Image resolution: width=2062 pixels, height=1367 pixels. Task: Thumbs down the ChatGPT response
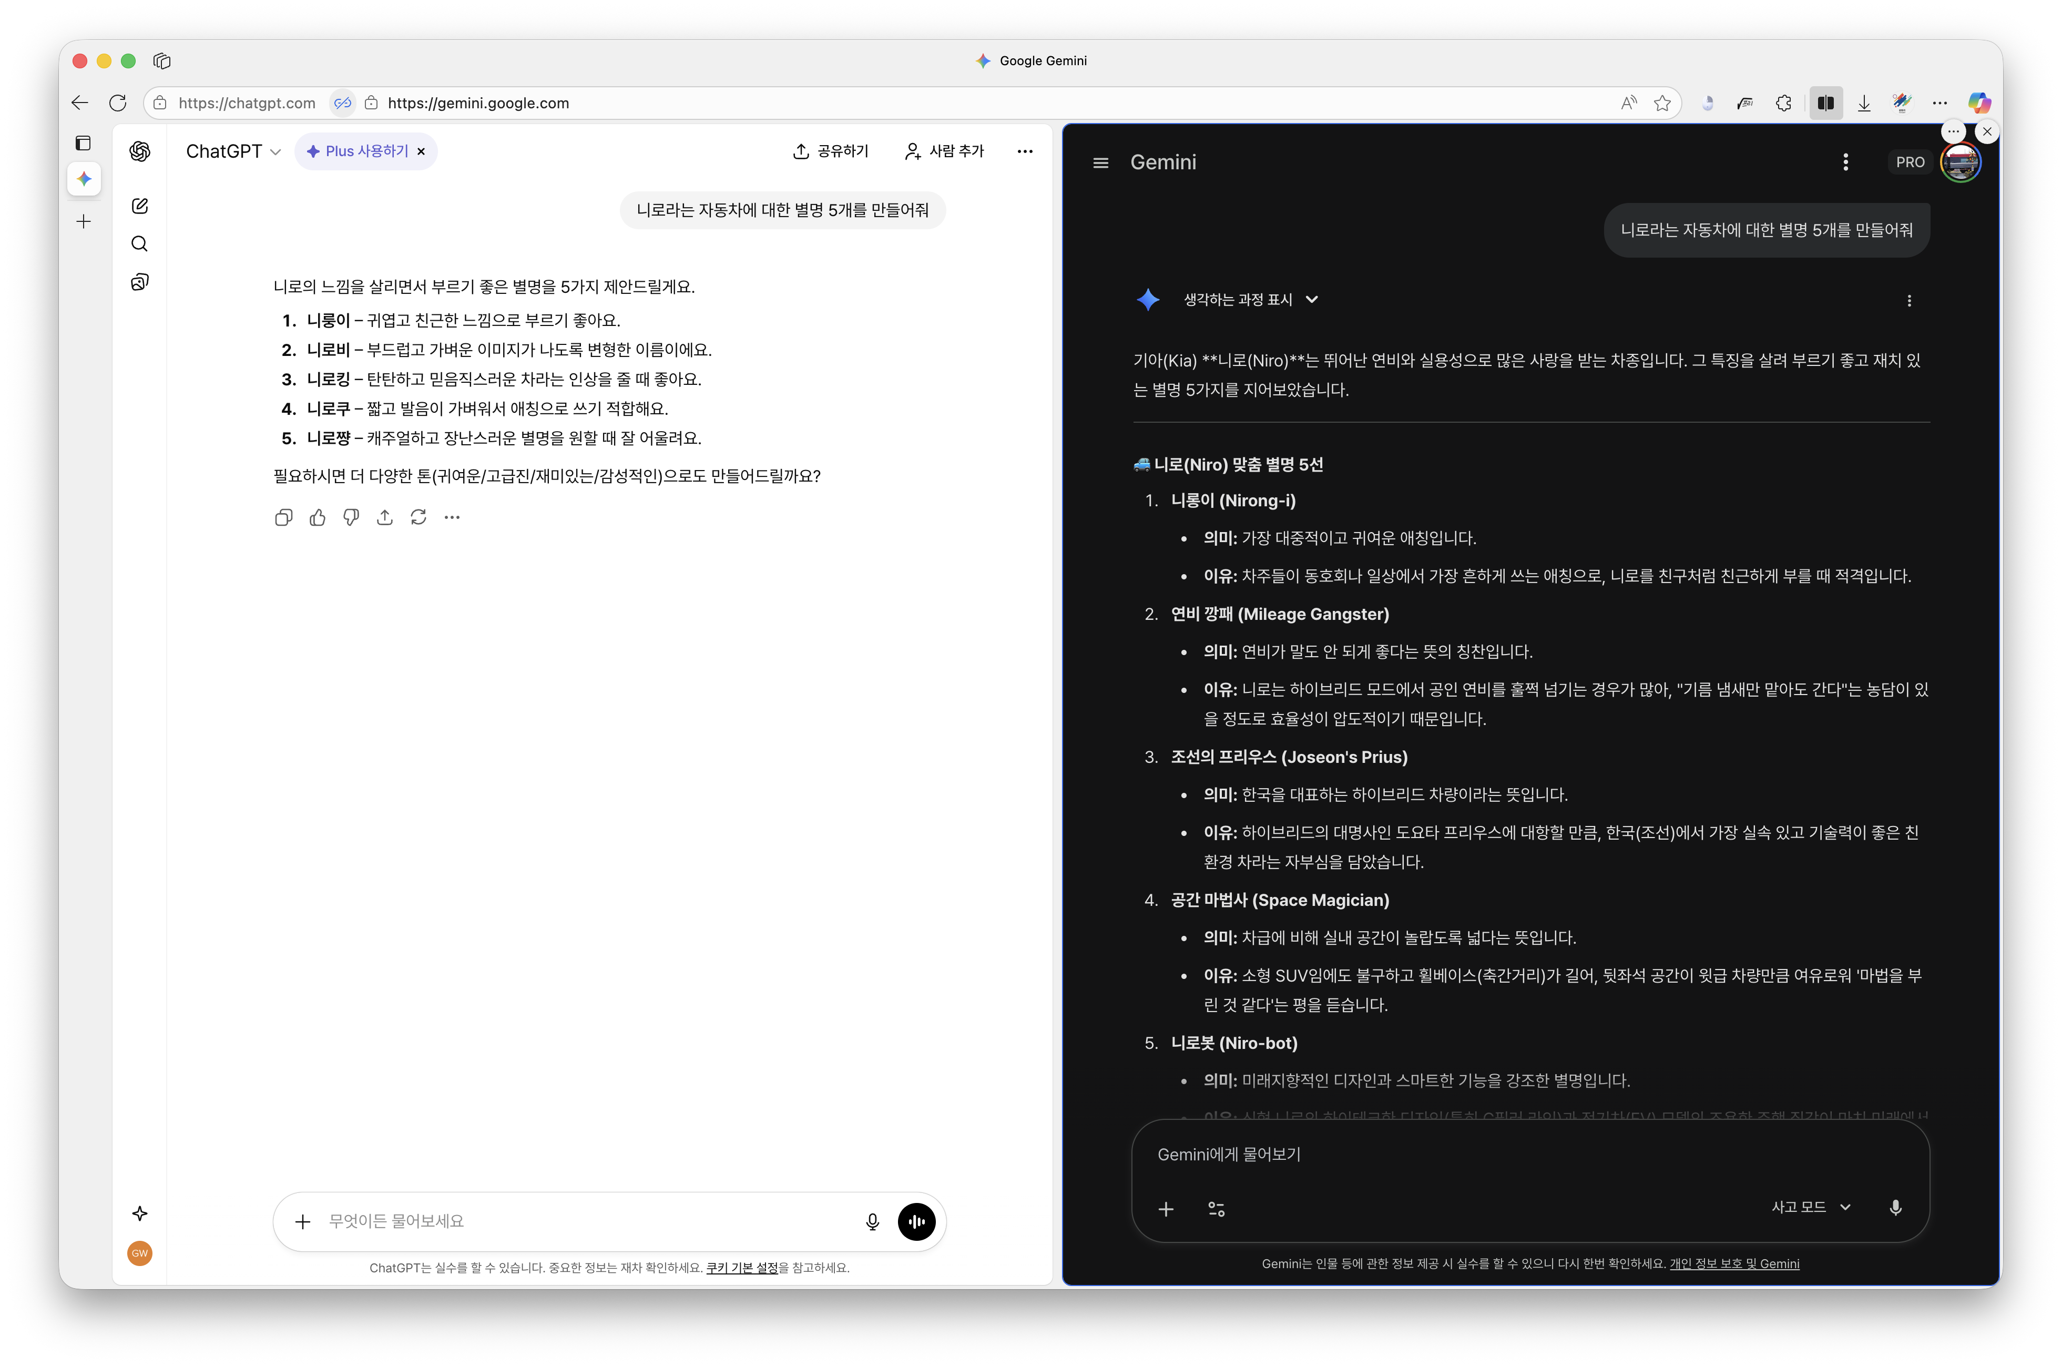coord(351,518)
